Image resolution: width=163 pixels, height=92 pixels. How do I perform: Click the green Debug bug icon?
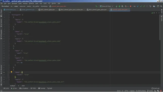(x=119, y=6)
